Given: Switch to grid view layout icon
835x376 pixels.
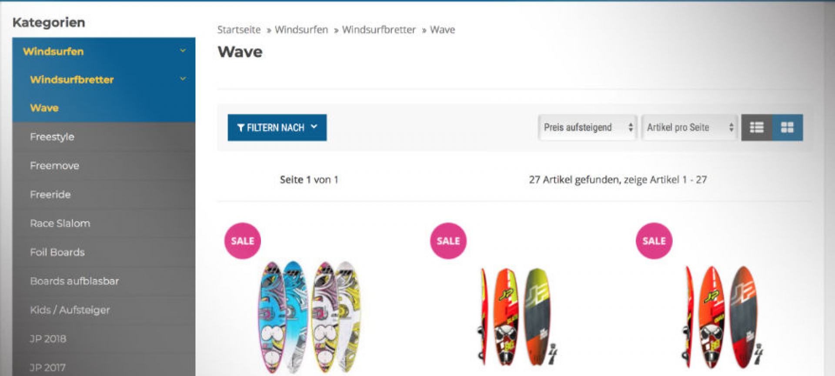Looking at the screenshot, I should pyautogui.click(x=788, y=127).
